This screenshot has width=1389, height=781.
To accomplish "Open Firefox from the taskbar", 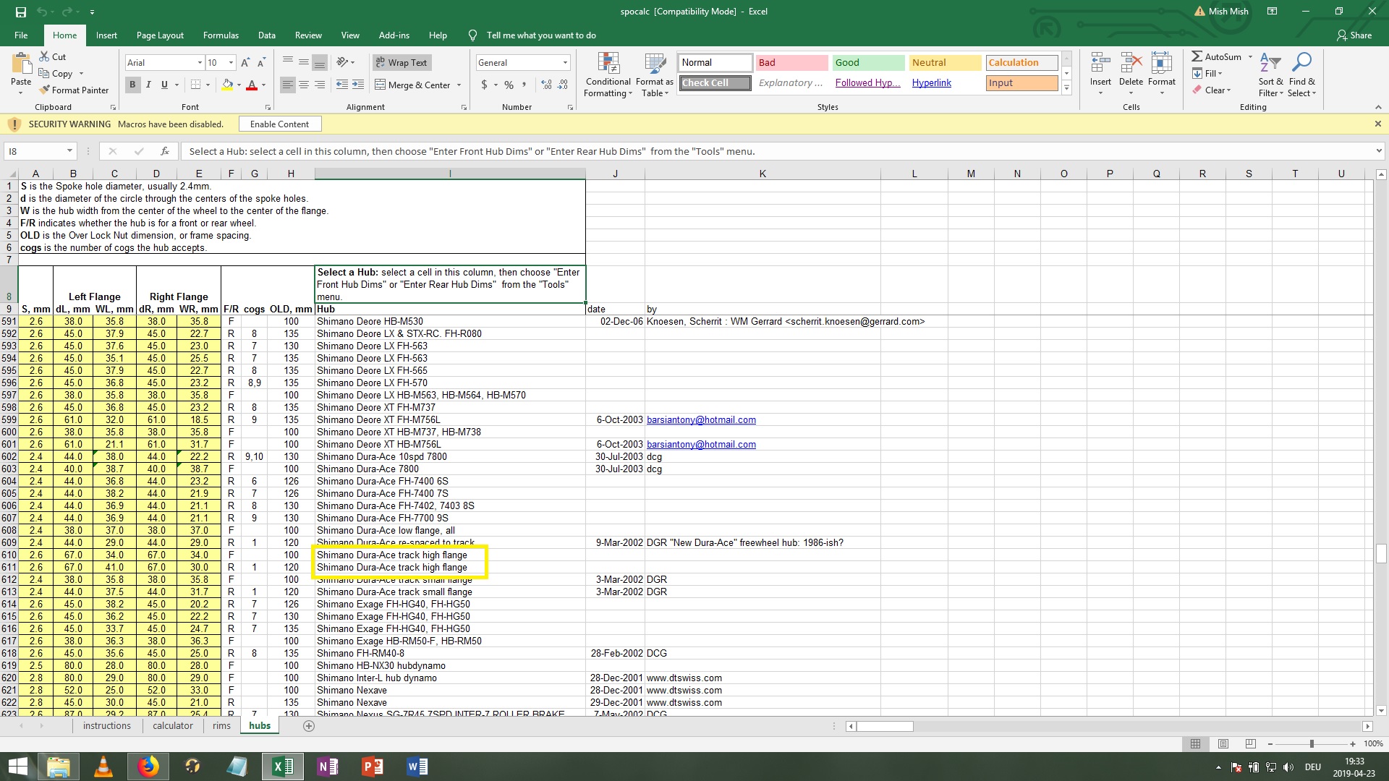I will pos(148,766).
